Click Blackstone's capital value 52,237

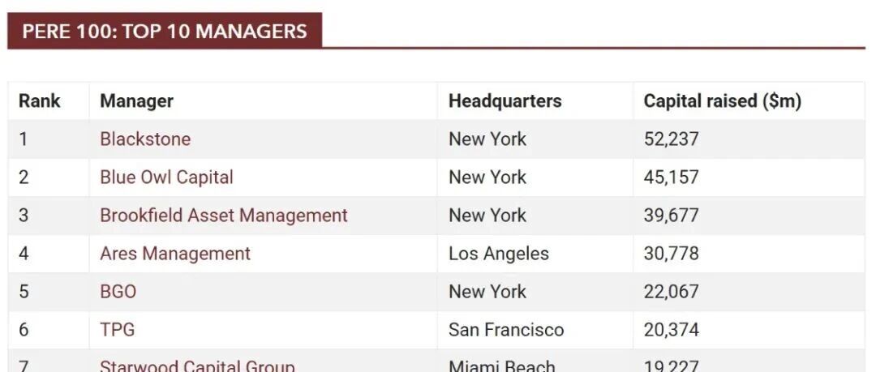click(671, 139)
